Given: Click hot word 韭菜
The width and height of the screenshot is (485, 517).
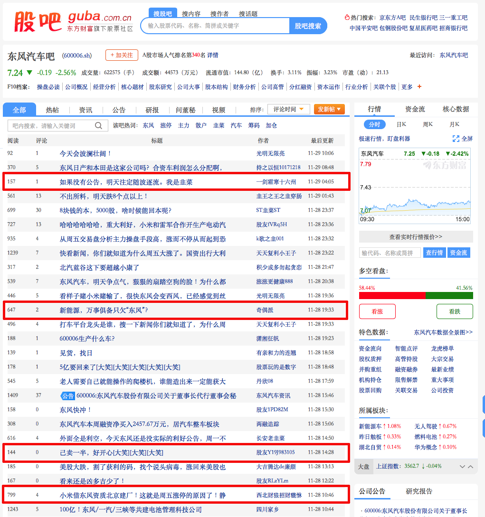Looking at the screenshot, I should 219,125.
